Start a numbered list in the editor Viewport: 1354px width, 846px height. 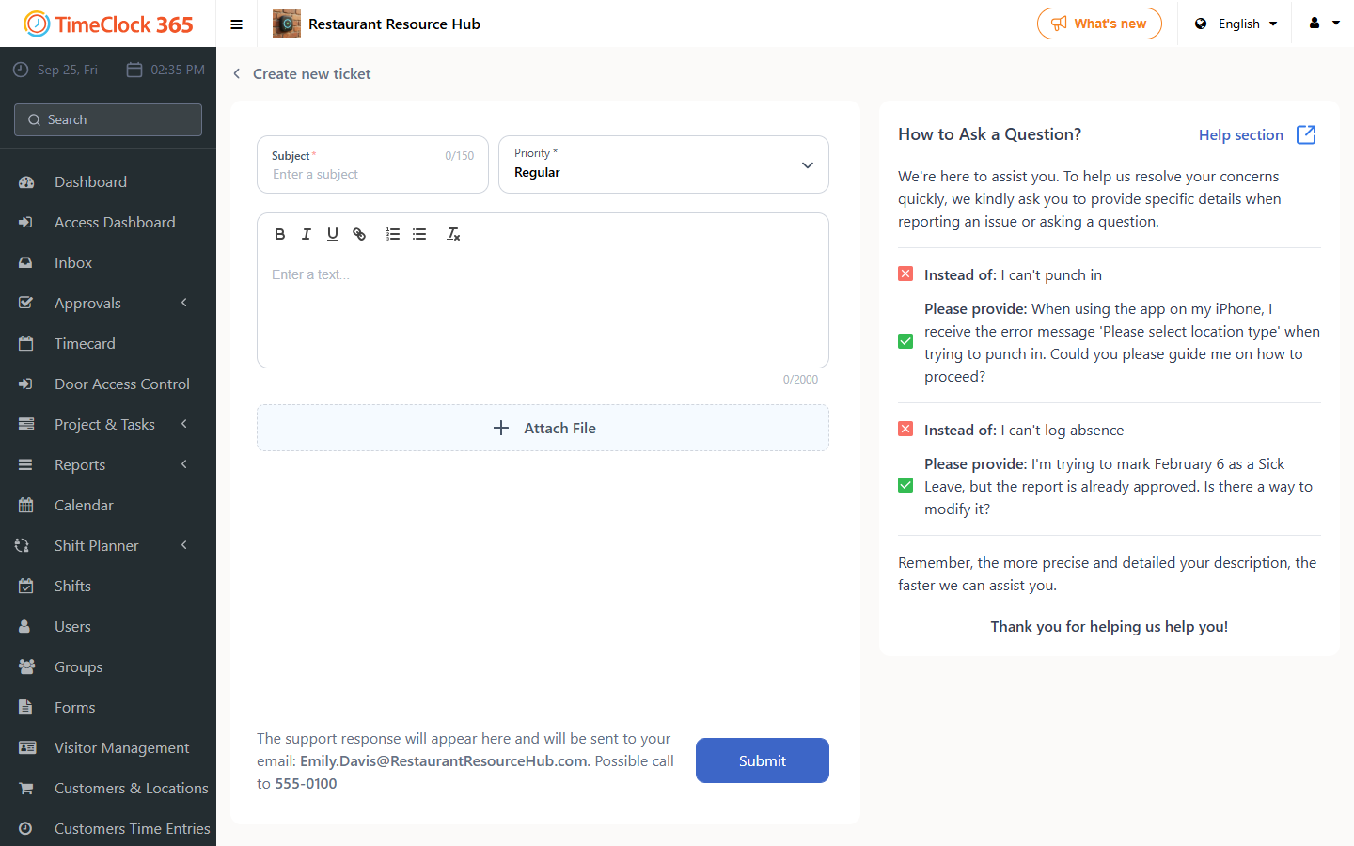(393, 234)
